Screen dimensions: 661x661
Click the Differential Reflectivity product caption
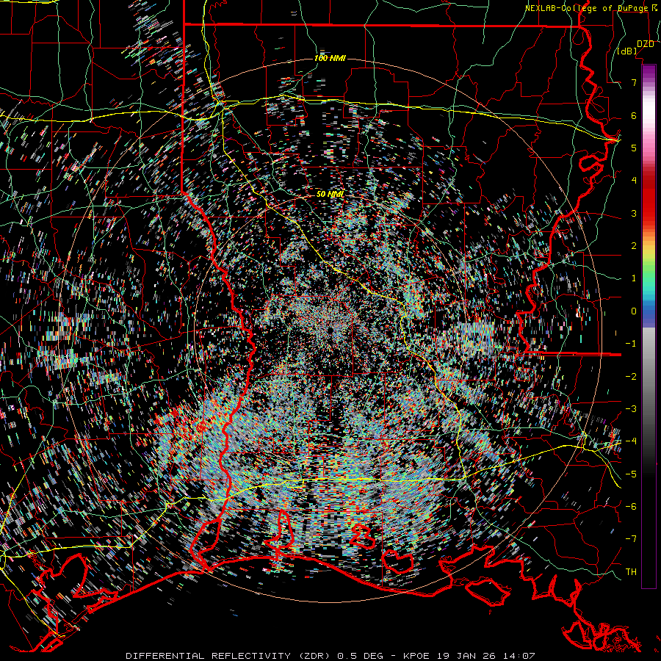point(330,656)
